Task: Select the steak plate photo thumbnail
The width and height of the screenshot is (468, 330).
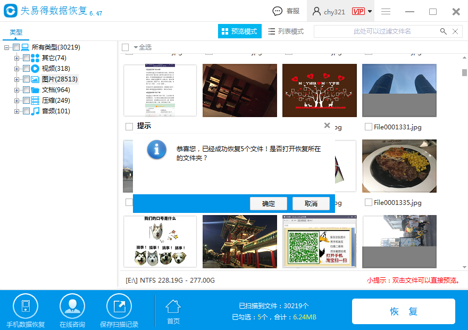Action: click(x=399, y=166)
